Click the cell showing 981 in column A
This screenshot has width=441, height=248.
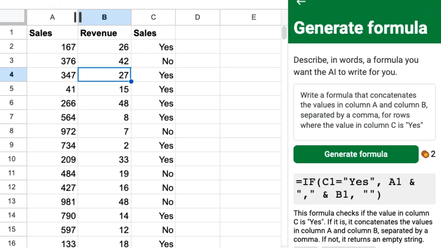click(x=52, y=202)
